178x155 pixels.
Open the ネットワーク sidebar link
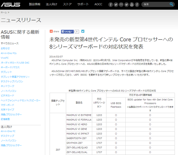(x=7, y=86)
